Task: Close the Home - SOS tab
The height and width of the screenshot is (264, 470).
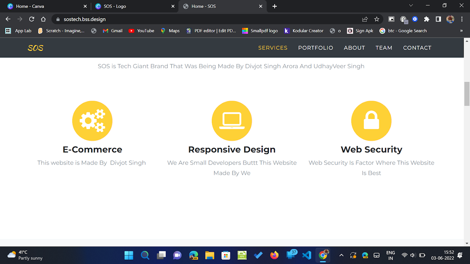Action: point(261,6)
